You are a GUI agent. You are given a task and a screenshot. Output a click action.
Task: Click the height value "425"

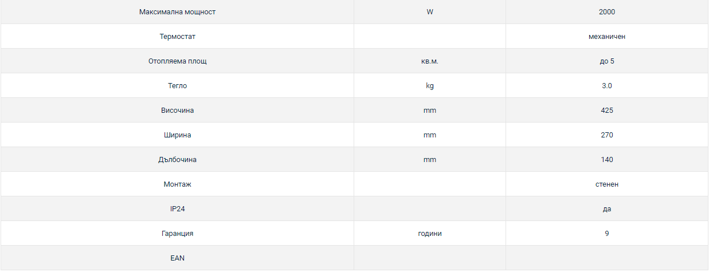pyautogui.click(x=606, y=111)
